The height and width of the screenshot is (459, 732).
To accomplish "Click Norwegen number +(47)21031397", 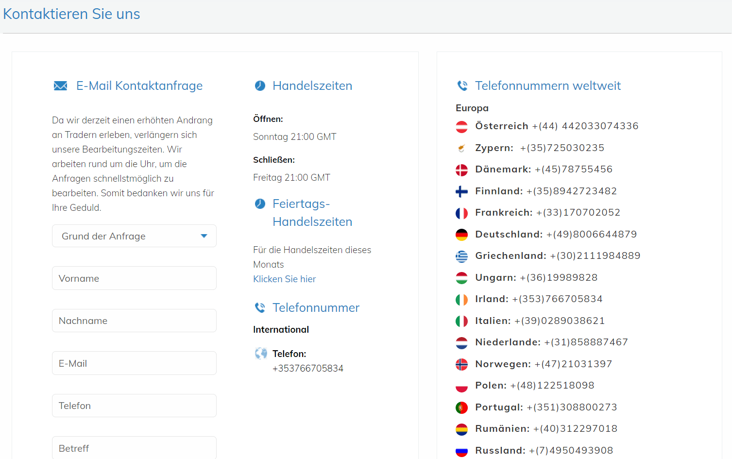I will (573, 364).
